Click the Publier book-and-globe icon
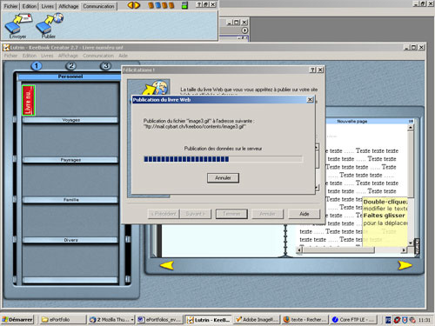435x326 pixels. point(50,23)
